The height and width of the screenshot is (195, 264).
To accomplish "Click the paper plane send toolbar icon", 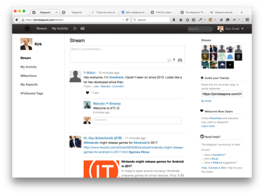I will coord(221,20).
